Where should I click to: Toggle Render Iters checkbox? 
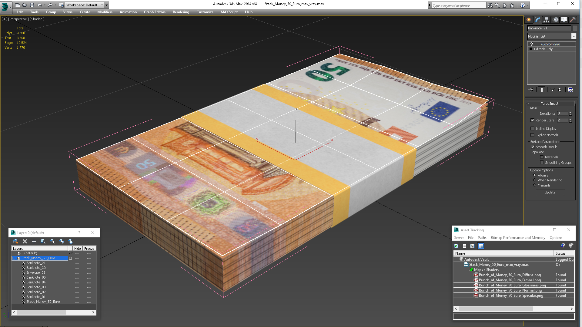coord(533,120)
